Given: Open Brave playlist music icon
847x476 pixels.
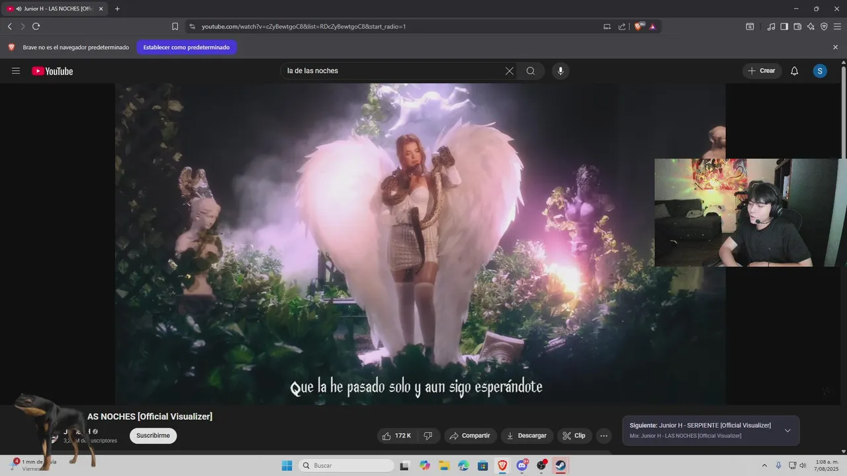Looking at the screenshot, I should 771,26.
